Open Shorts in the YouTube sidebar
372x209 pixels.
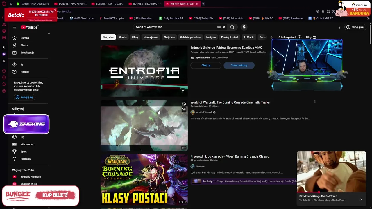coord(24,45)
